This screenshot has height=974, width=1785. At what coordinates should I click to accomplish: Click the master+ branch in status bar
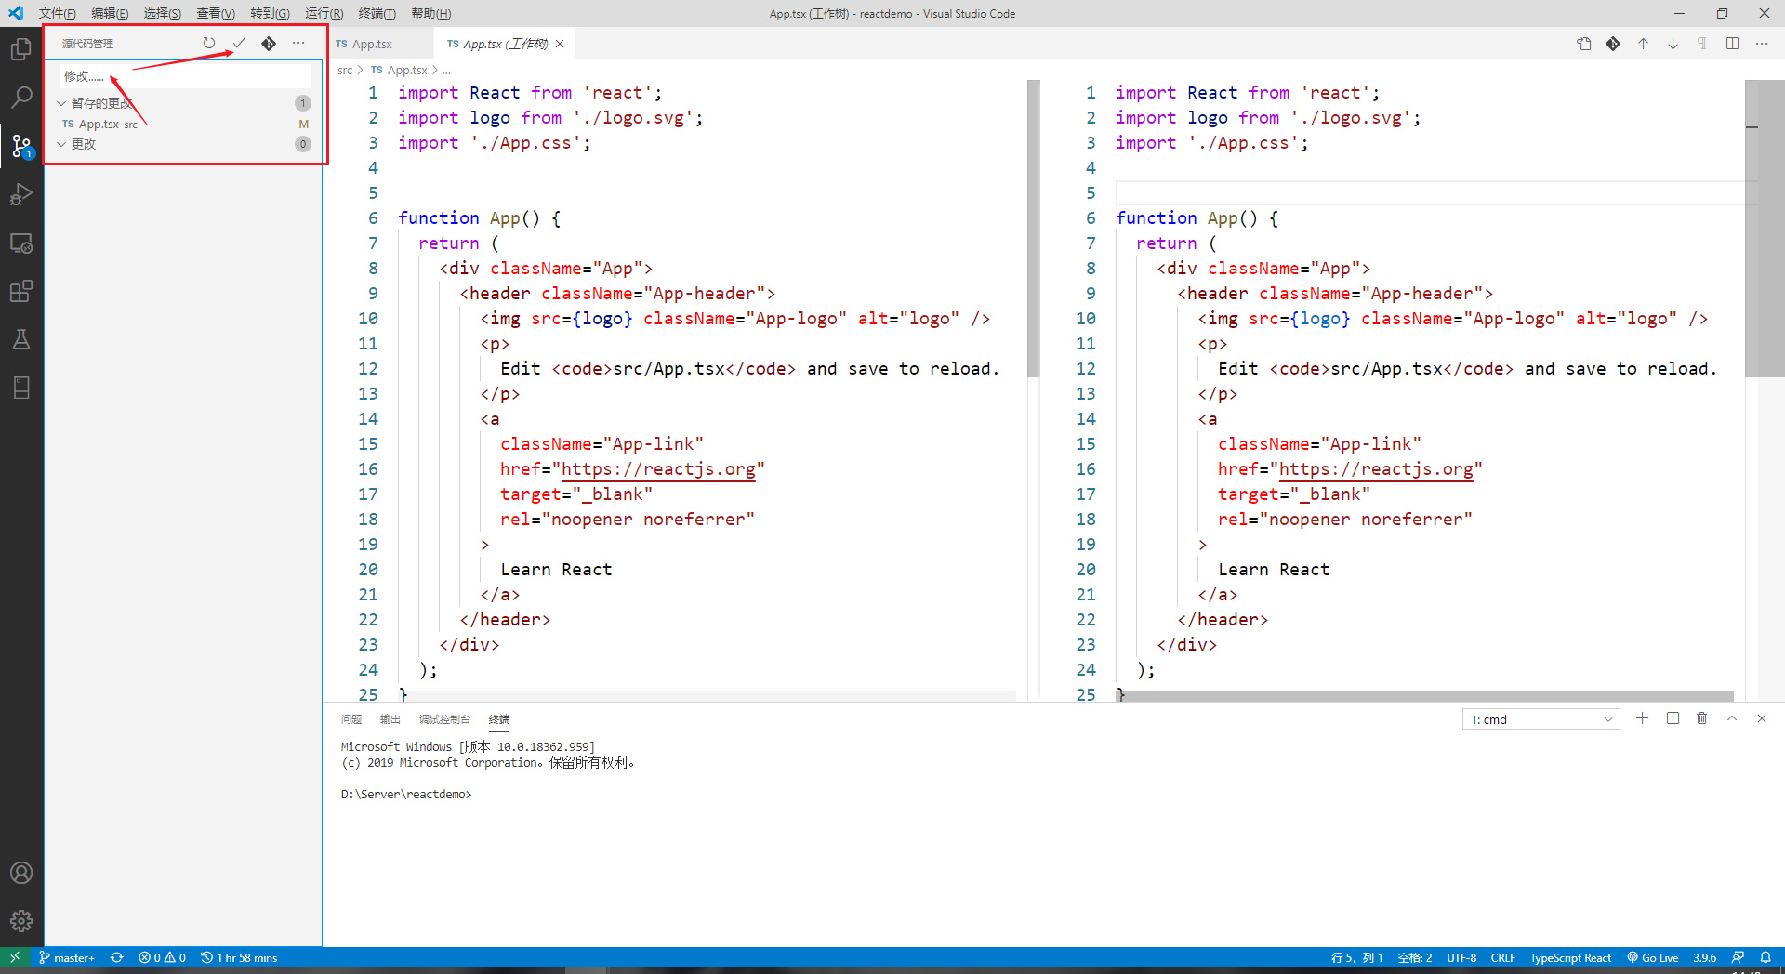67,957
